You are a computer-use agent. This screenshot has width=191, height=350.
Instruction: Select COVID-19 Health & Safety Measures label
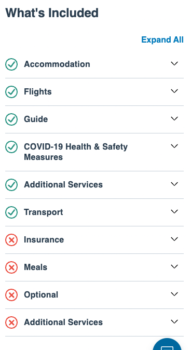(76, 152)
